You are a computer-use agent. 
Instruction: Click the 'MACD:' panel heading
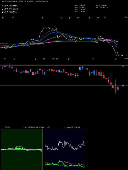[8, 127]
